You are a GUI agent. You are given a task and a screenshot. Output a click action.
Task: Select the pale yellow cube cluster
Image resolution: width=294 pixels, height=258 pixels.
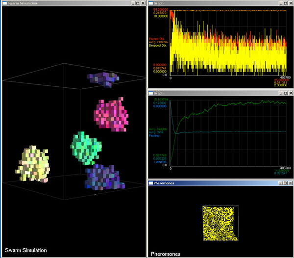32,163
